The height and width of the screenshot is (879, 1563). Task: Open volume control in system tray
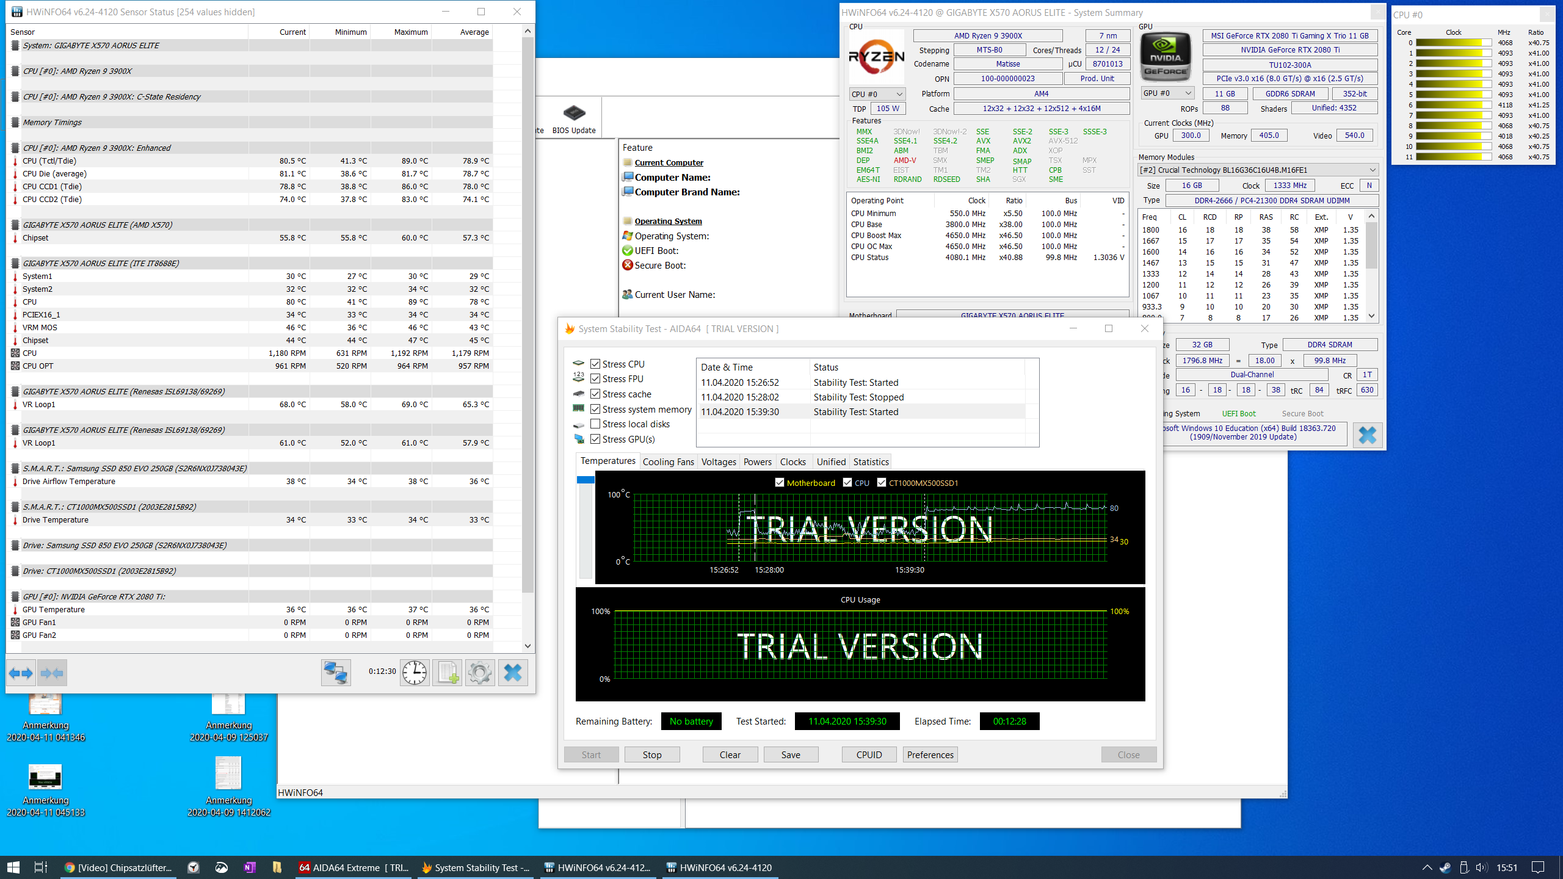click(1482, 867)
